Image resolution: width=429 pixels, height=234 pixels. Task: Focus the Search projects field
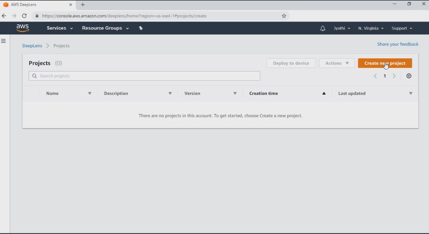click(x=144, y=76)
